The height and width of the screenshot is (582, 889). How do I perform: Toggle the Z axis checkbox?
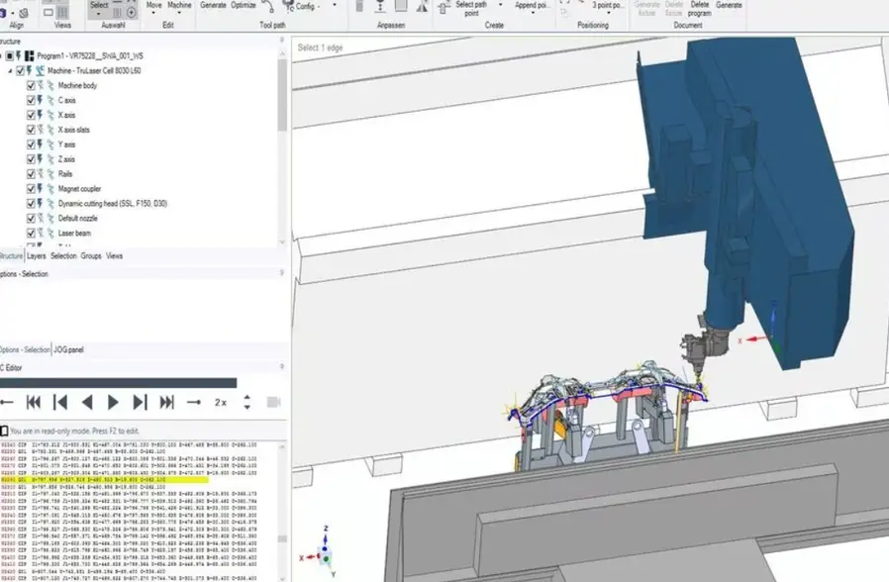[31, 159]
